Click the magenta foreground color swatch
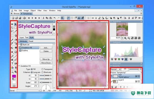The image size is (154, 99). 14,76
